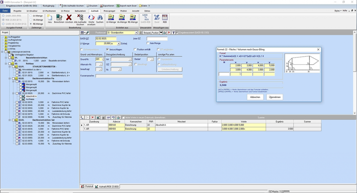
Task: Collapse the '02. Rohbau' tree node
Action: click(6, 64)
